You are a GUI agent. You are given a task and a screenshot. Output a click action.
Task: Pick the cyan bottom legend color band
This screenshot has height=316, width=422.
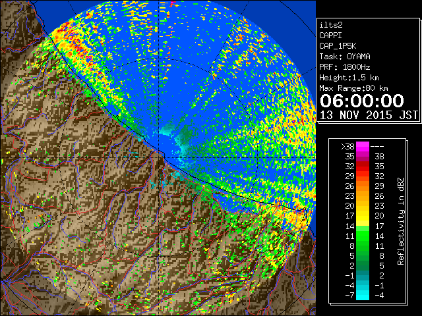pyautogui.click(x=363, y=295)
